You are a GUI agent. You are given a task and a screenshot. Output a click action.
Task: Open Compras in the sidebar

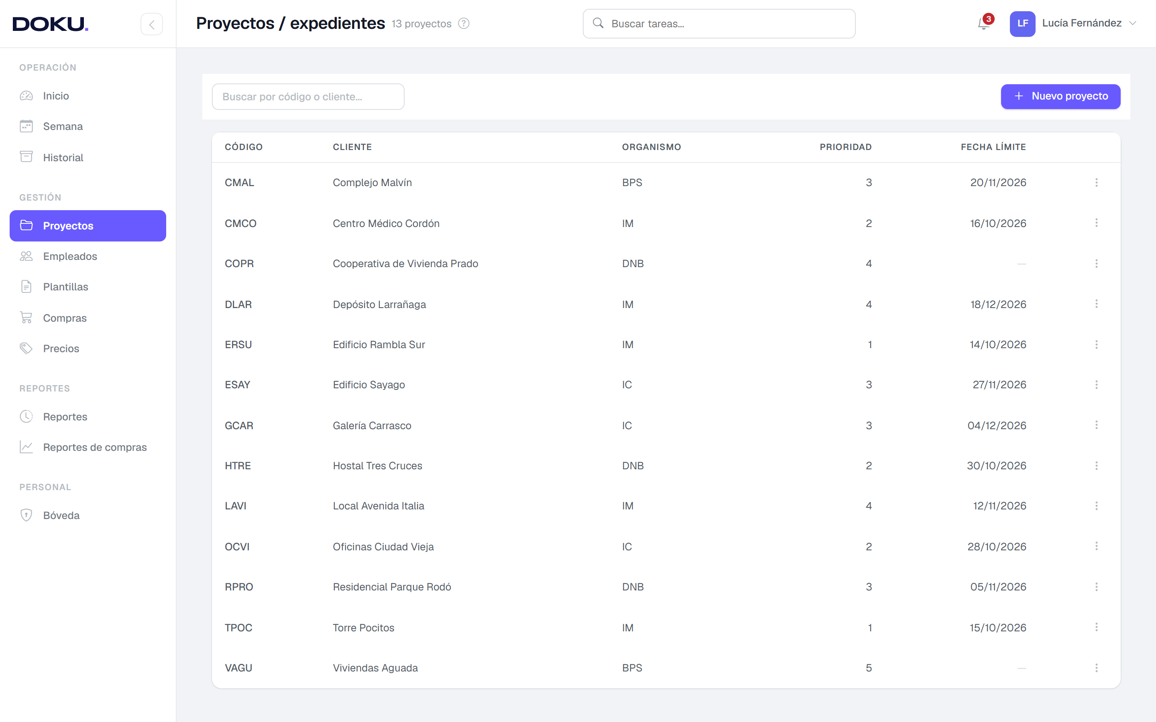(x=88, y=318)
